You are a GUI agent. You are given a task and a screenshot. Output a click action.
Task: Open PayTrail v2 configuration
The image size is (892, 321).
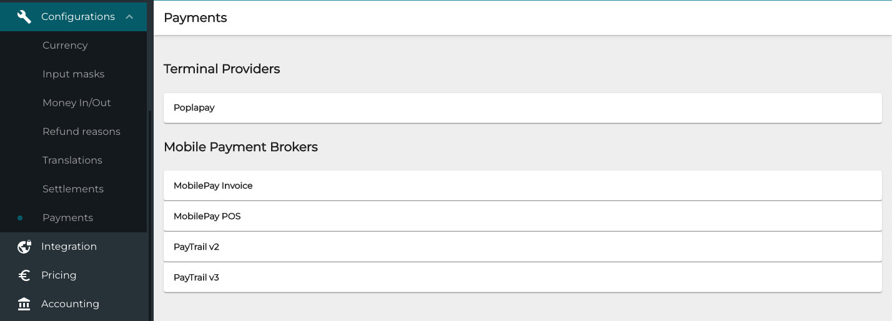[522, 247]
